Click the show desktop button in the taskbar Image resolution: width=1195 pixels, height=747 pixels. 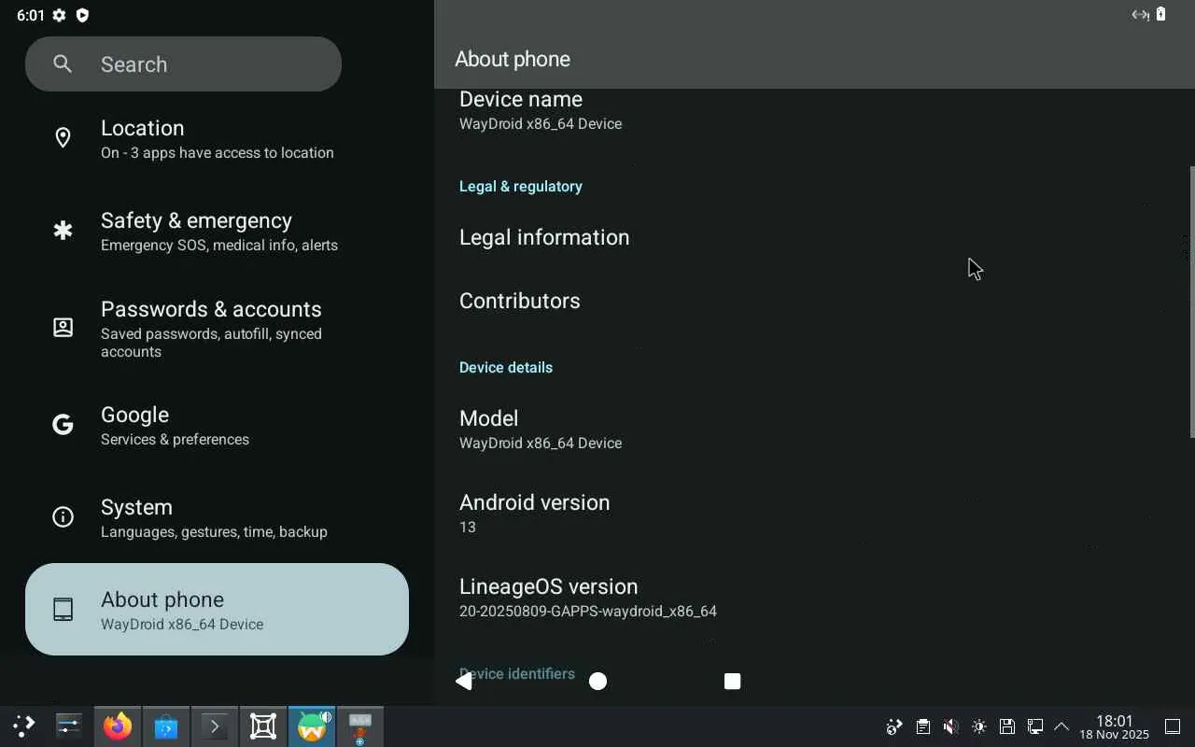tap(1173, 726)
